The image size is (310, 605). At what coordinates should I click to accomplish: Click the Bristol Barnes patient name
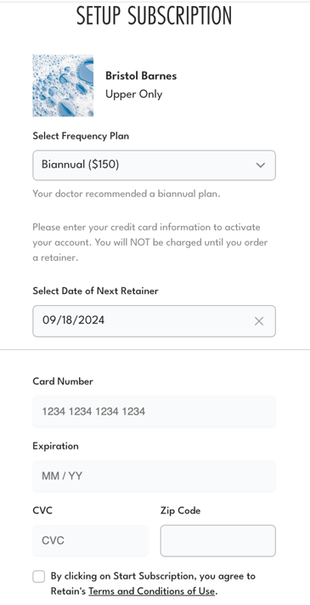click(x=141, y=76)
